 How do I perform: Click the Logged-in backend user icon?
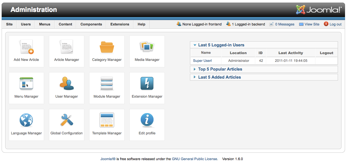pyautogui.click(x=229, y=24)
